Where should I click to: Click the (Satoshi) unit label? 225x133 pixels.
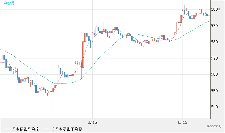pyautogui.click(x=214, y=126)
